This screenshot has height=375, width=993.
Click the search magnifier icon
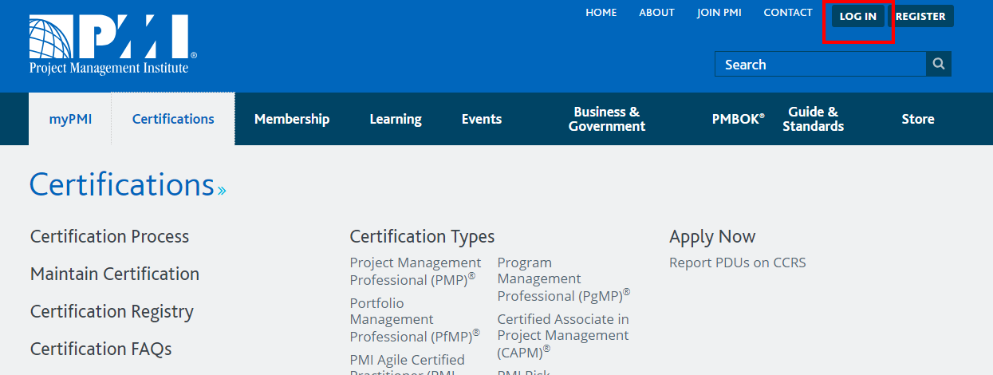[x=939, y=65]
